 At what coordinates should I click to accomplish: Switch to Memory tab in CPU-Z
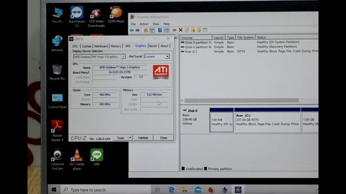(116, 46)
